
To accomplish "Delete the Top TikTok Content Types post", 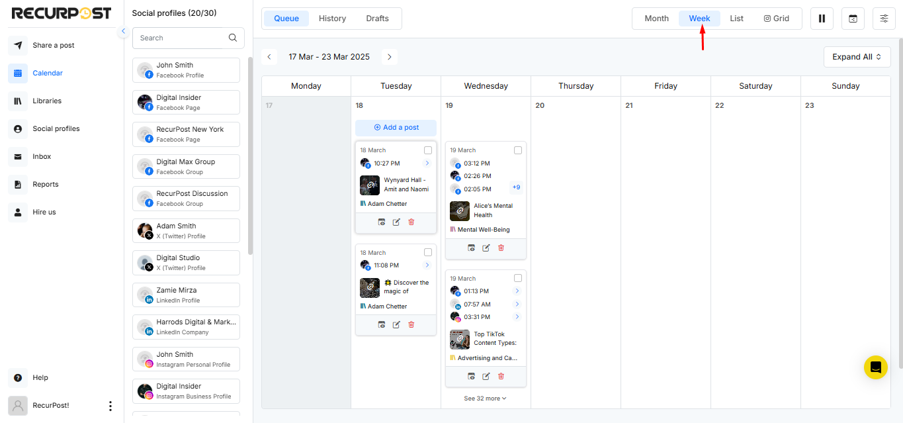I will click(501, 376).
